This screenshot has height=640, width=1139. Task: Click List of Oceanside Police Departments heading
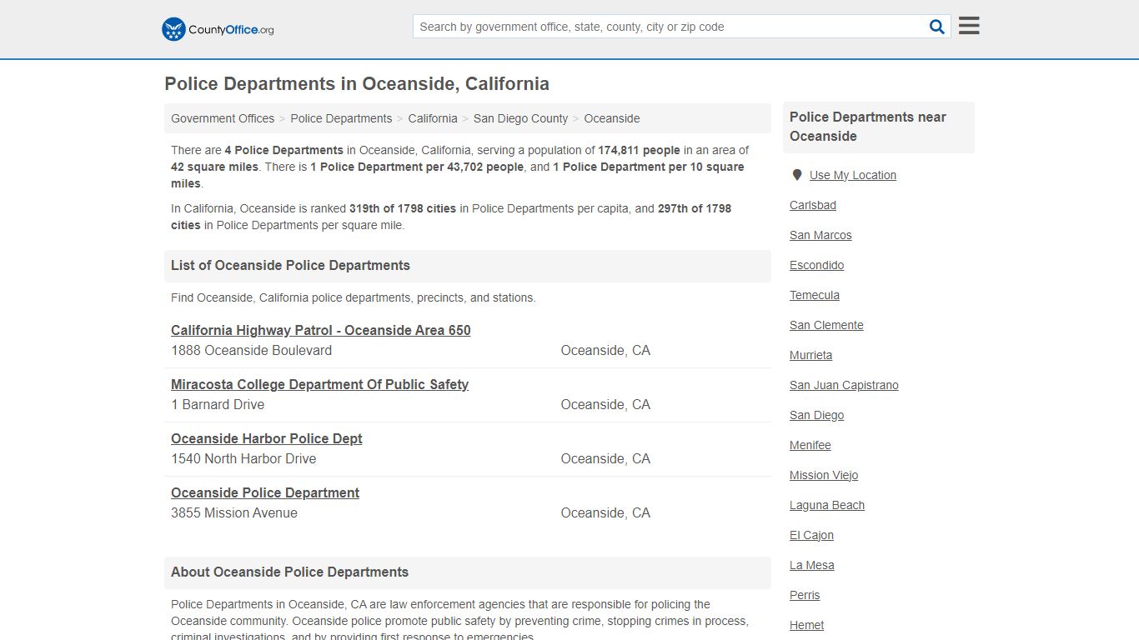291,265
